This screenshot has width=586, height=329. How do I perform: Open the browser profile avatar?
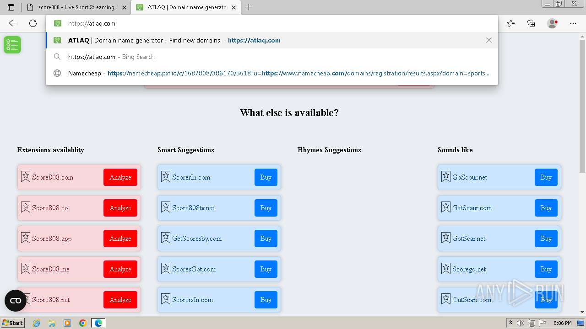pyautogui.click(x=552, y=23)
